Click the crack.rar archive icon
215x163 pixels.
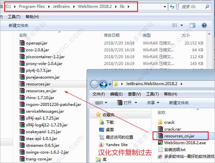160,129
